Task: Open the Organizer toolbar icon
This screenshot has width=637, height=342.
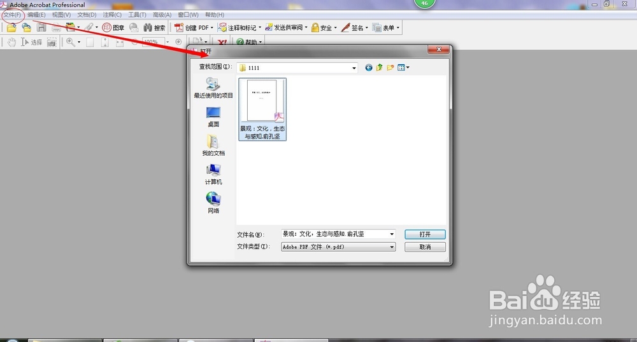Action: click(x=71, y=27)
